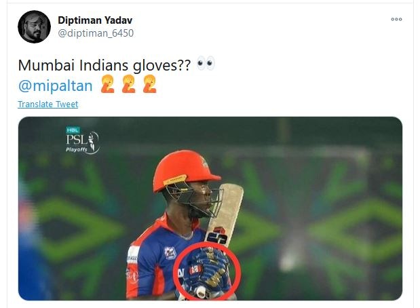Click the brand sticker on the bat
Viewport: 420px width, 308px height.
tap(217, 235)
